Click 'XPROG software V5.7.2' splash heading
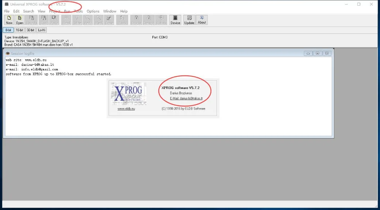Viewport: 380px width, 210px height. coord(180,88)
